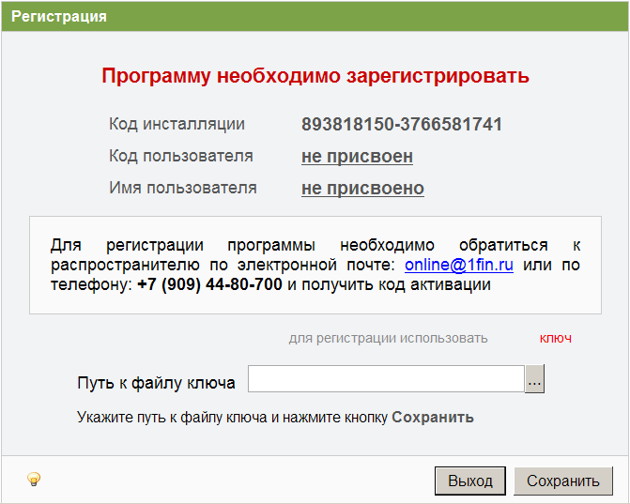Click heading 'Программу необходимо зарегистрировать'
Viewport: 630px width, 504px height.
[315, 75]
